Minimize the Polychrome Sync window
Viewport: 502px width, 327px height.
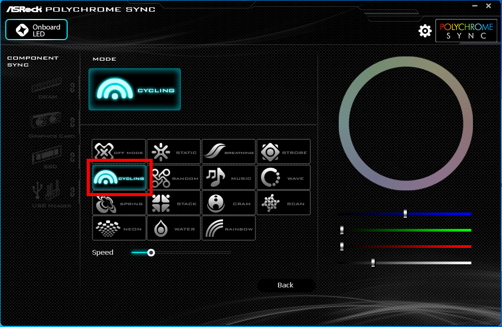point(475,6)
